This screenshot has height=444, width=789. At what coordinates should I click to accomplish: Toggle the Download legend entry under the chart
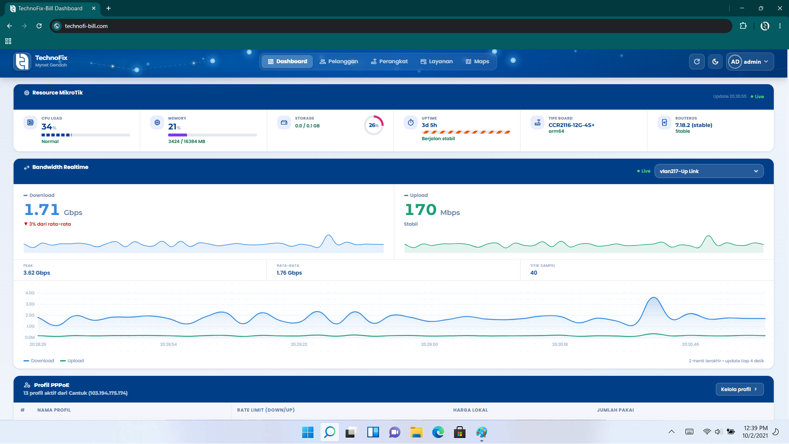pyautogui.click(x=39, y=361)
